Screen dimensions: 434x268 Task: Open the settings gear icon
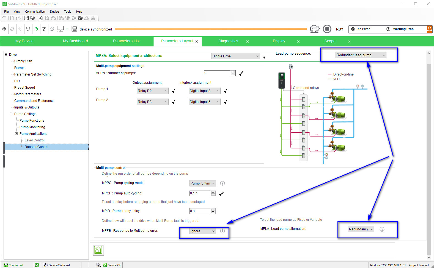click(4, 29)
